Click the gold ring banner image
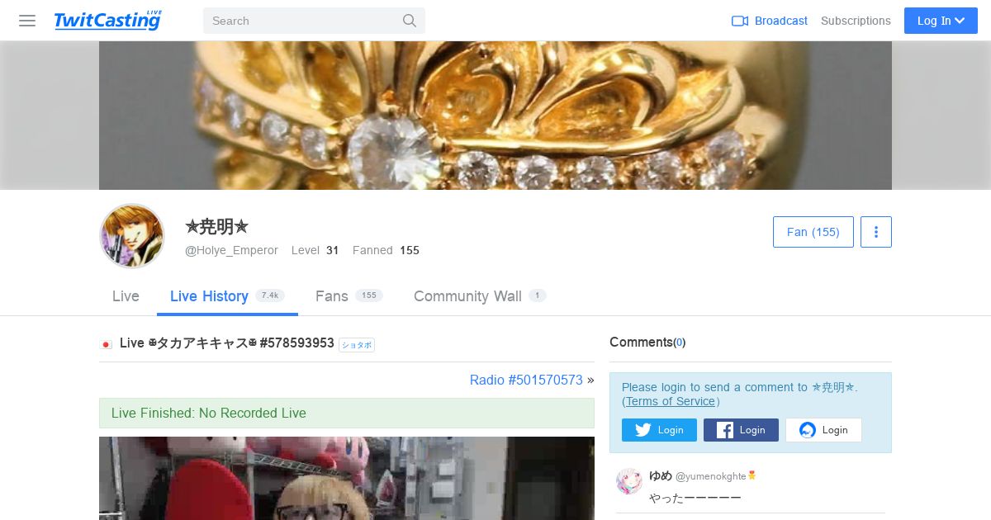This screenshot has height=520, width=991. click(x=495, y=116)
